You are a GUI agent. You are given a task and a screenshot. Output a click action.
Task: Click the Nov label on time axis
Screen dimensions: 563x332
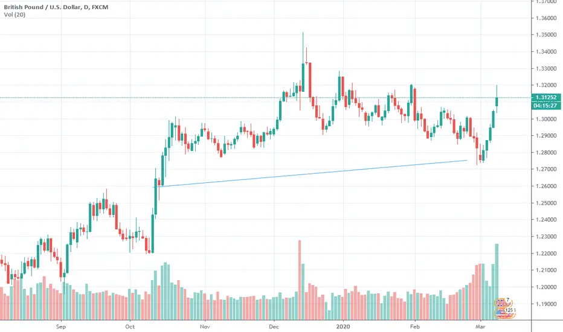coord(205,327)
